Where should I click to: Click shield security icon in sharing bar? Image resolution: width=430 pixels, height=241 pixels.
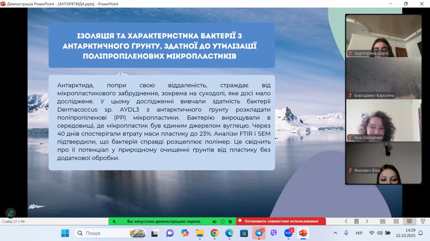tap(230, 221)
